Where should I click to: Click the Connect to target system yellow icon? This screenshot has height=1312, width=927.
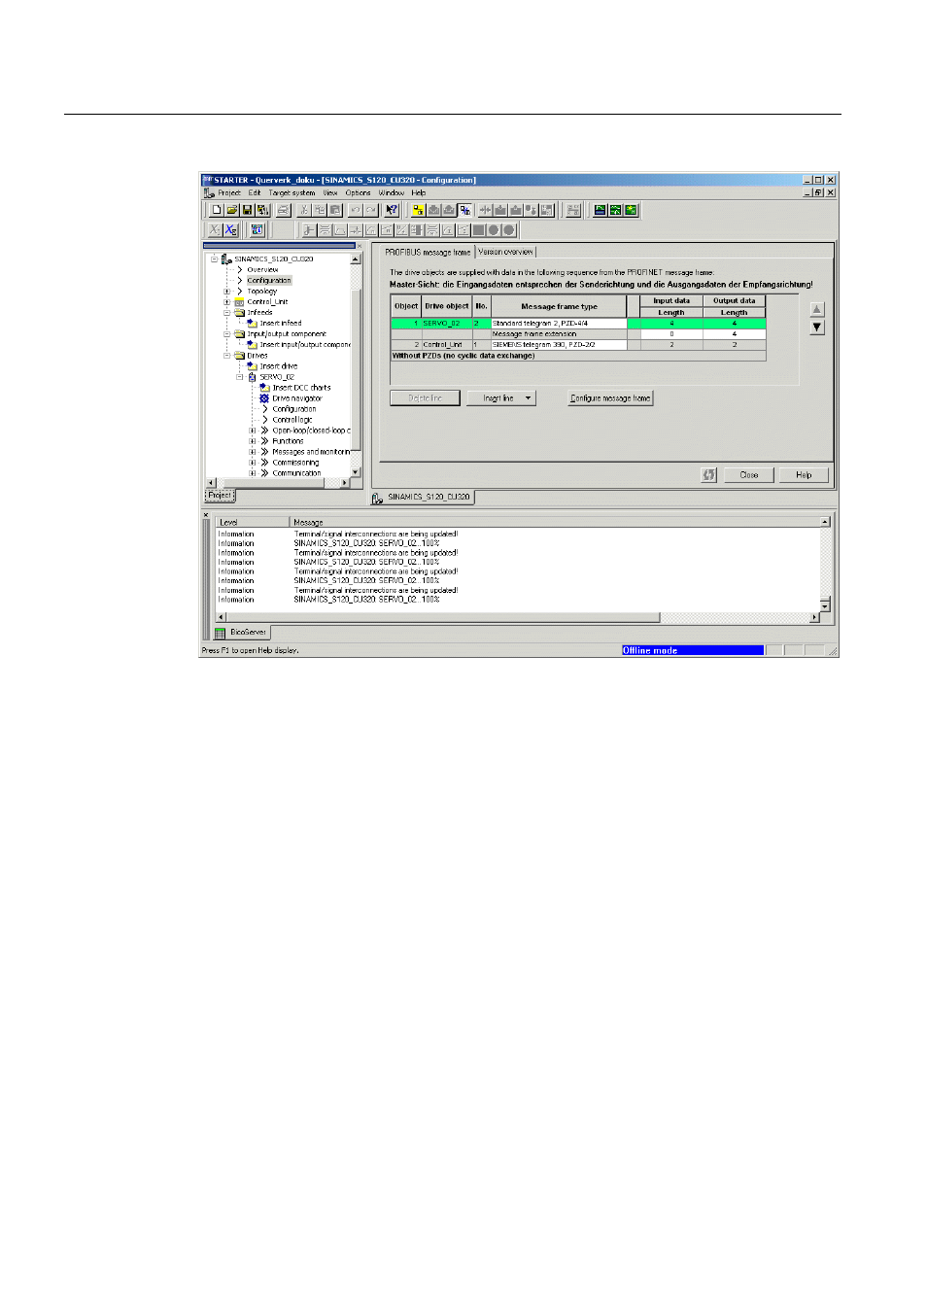(418, 210)
